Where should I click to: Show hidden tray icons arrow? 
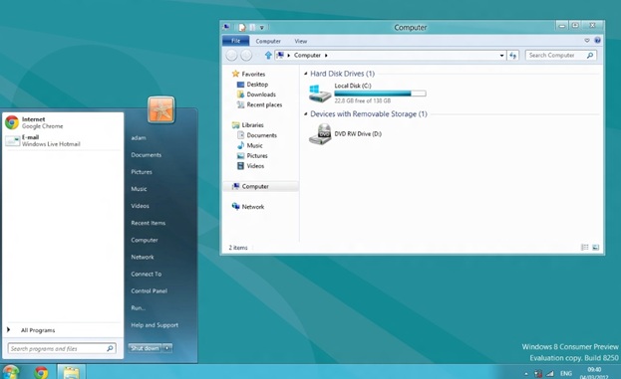point(526,373)
